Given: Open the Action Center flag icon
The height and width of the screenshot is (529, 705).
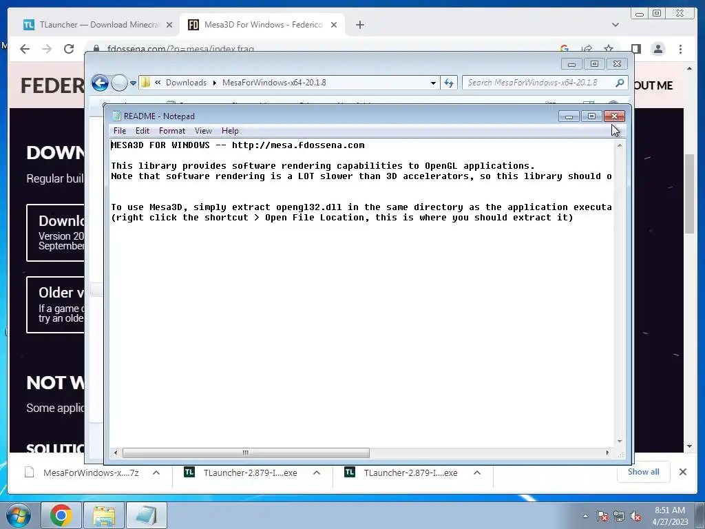Looking at the screenshot, I should 602,516.
